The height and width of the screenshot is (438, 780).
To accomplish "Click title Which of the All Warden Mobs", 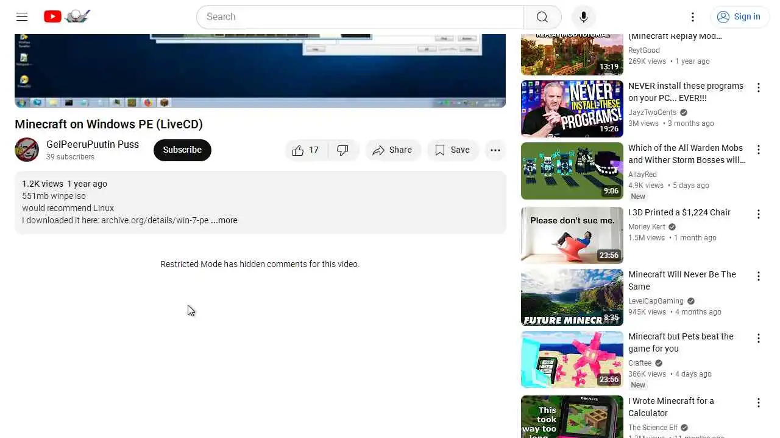I will (687, 154).
